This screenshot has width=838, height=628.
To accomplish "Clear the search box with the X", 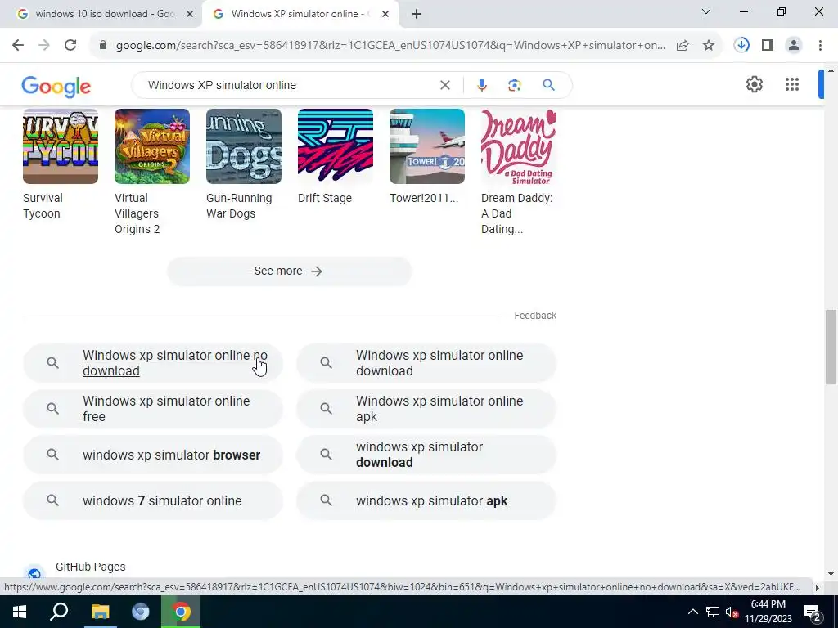I will point(444,85).
